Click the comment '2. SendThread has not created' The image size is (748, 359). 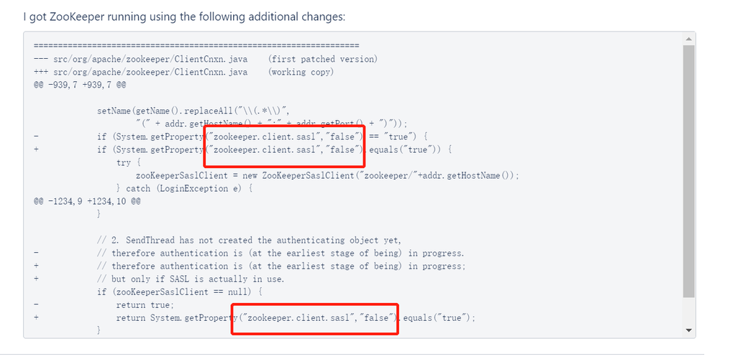click(x=252, y=240)
